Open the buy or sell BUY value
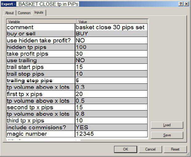 coord(111,34)
